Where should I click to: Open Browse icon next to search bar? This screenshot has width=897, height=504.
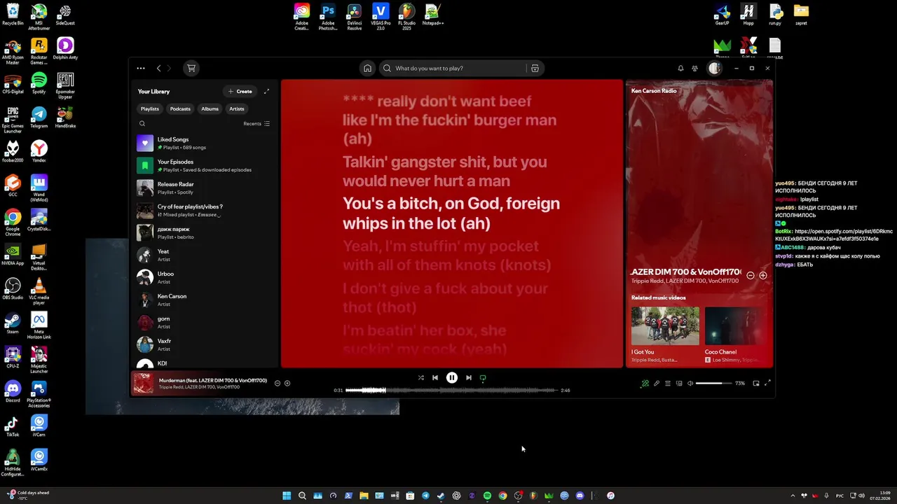(535, 69)
